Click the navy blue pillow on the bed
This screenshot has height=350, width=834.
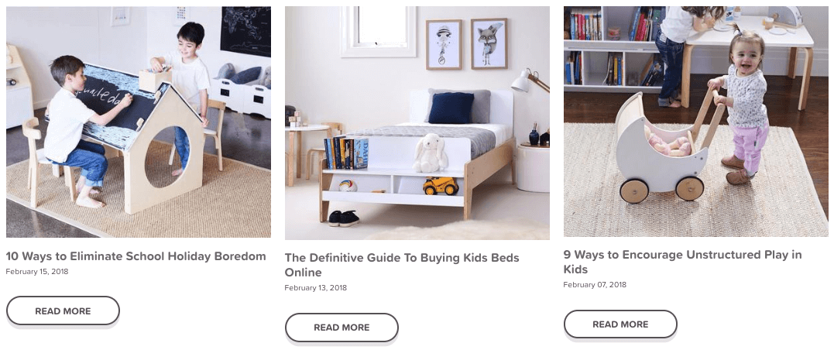[451, 108]
